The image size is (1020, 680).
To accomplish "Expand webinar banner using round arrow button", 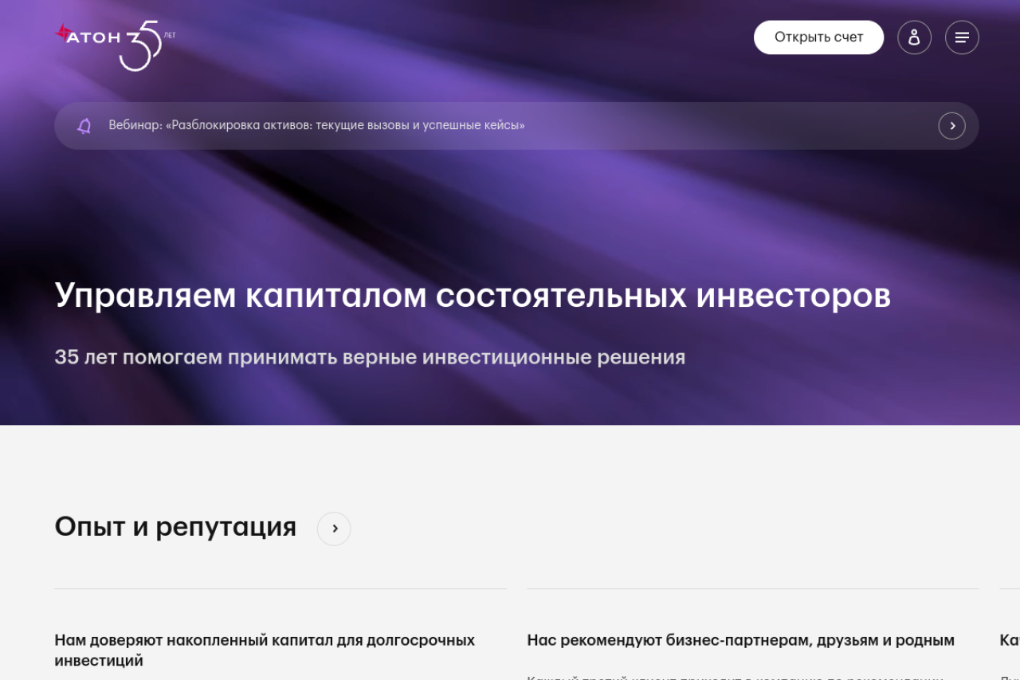I will [951, 126].
